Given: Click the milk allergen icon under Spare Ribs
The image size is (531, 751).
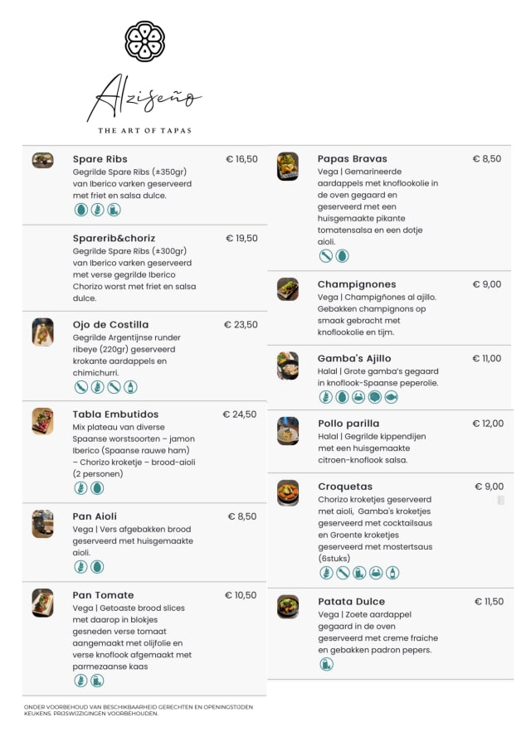Looking at the screenshot, I should (x=114, y=210).
